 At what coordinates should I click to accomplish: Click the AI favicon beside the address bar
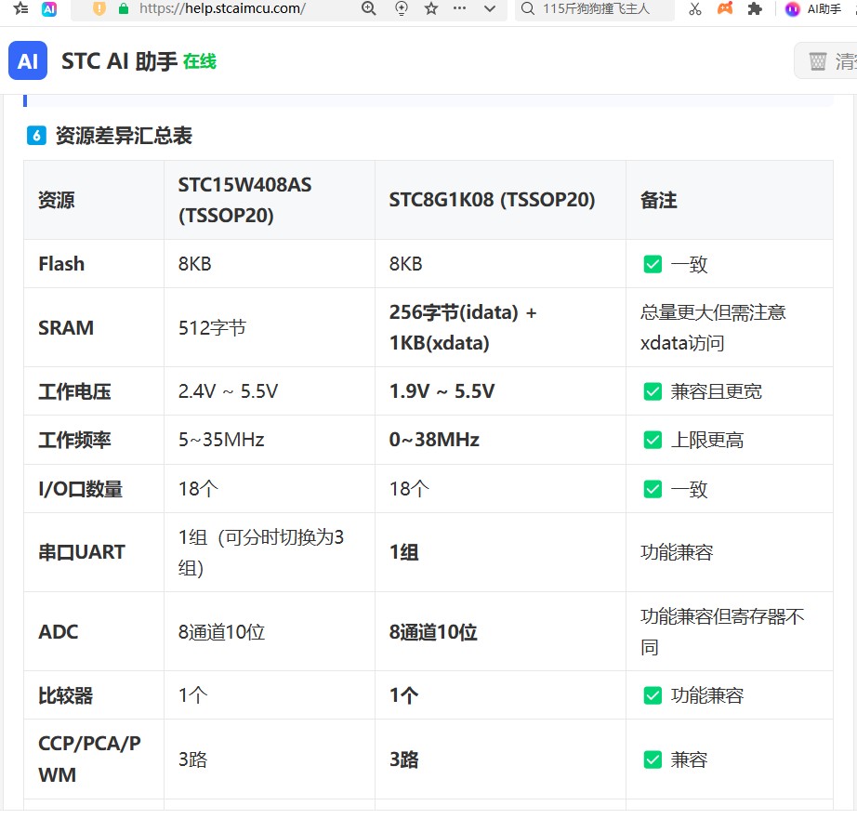pyautogui.click(x=49, y=8)
